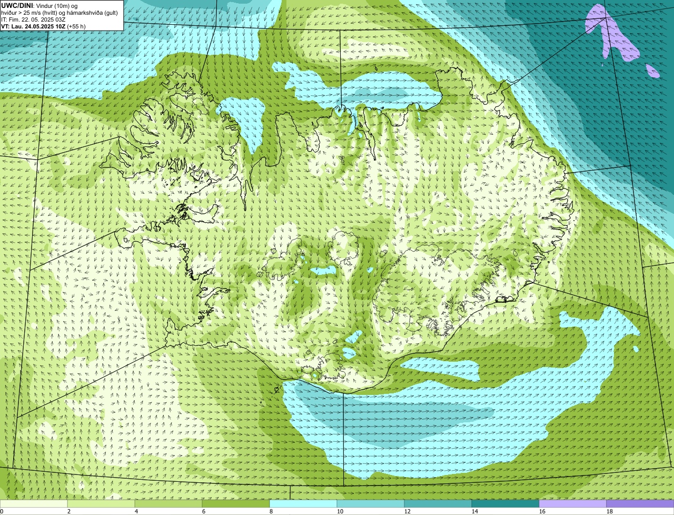Image resolution: width=674 pixels, height=515 pixels.
Task: Pick the 4–6 m/s green scale swatch
Action: tap(168, 504)
